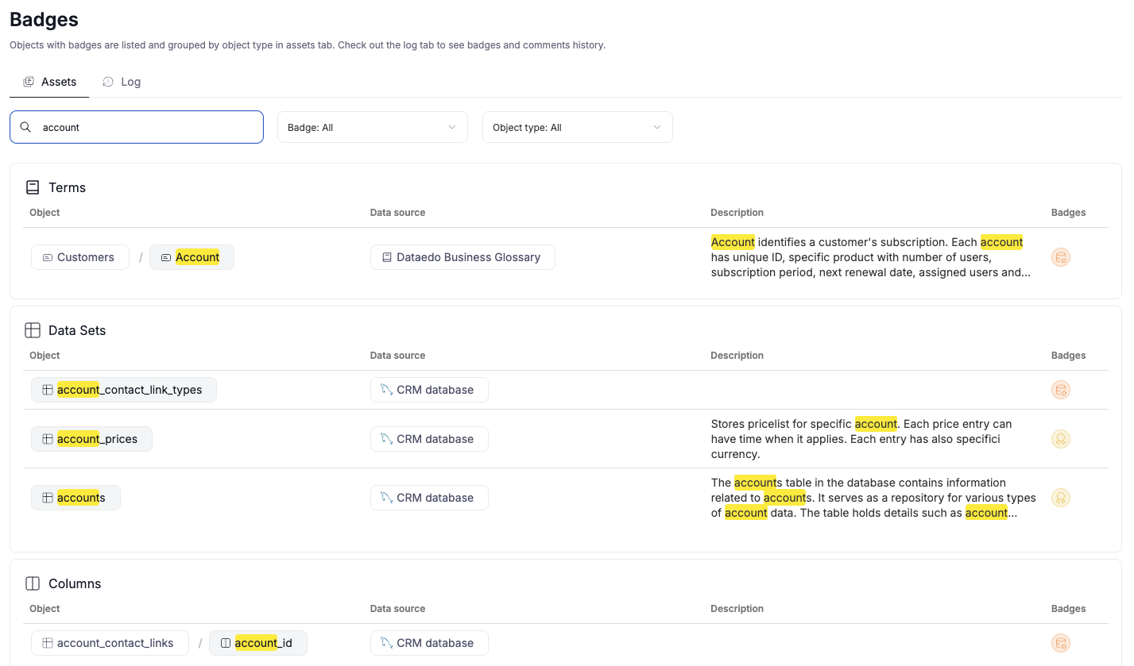
Task: Click the magnifier icon in the search box
Action: [26, 127]
